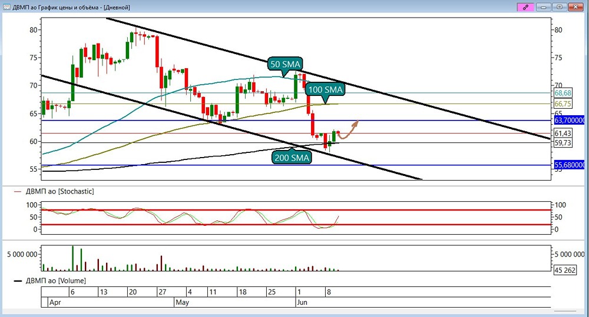Click the May month marker on timeline

182,302
